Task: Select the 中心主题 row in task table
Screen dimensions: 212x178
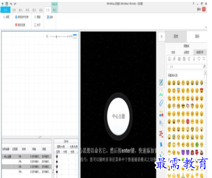Action: pyautogui.click(x=27, y=156)
